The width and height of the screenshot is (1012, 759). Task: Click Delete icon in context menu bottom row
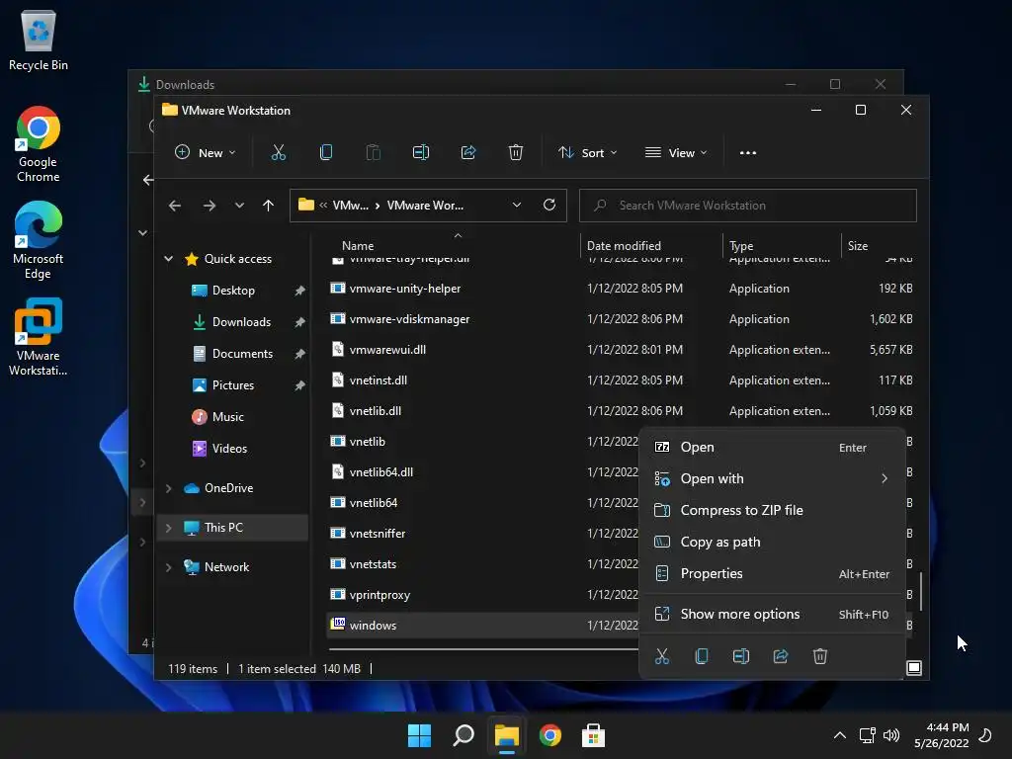[x=819, y=656]
